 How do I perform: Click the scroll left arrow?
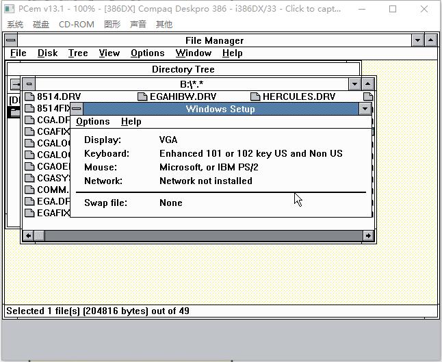(x=28, y=235)
